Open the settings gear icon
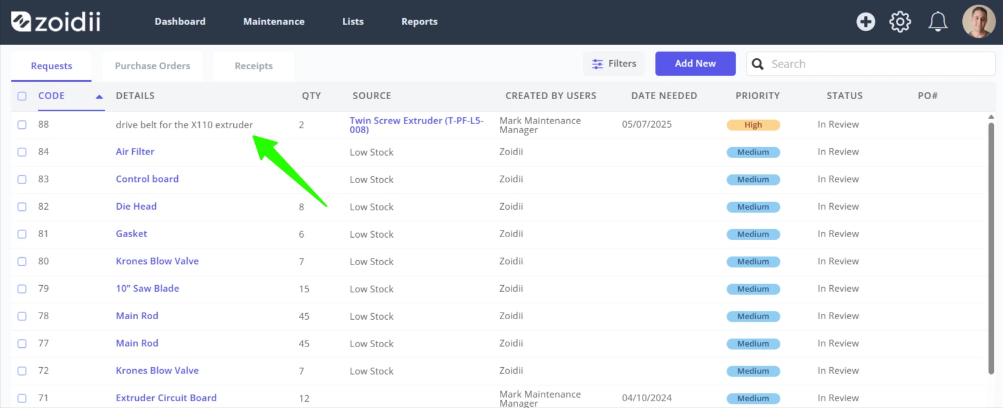The height and width of the screenshot is (408, 1003). coord(900,22)
